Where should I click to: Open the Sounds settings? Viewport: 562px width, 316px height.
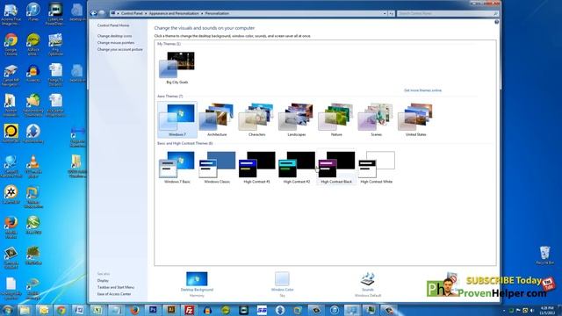(368, 284)
